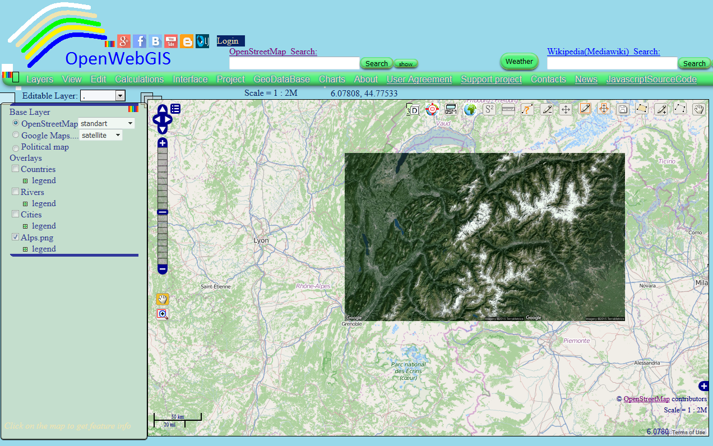713x446 pixels.
Task: Zoom out with the minus button
Action: coord(163,270)
